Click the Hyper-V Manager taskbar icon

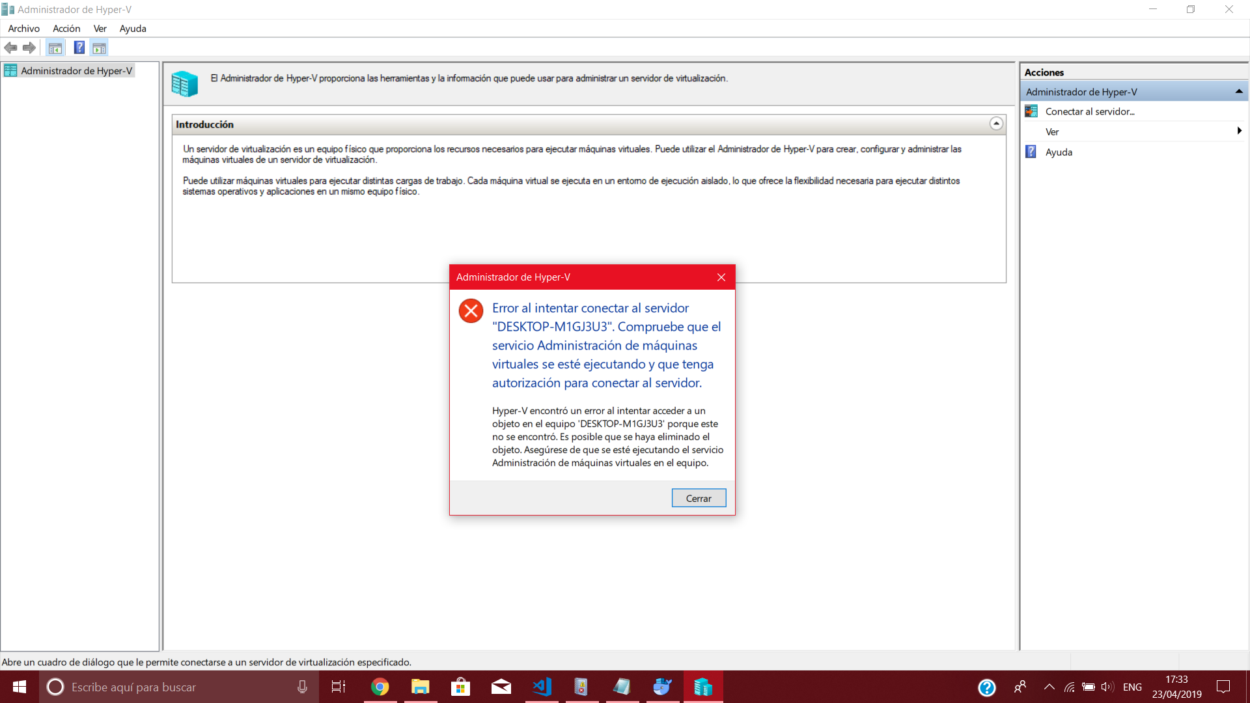tap(702, 687)
